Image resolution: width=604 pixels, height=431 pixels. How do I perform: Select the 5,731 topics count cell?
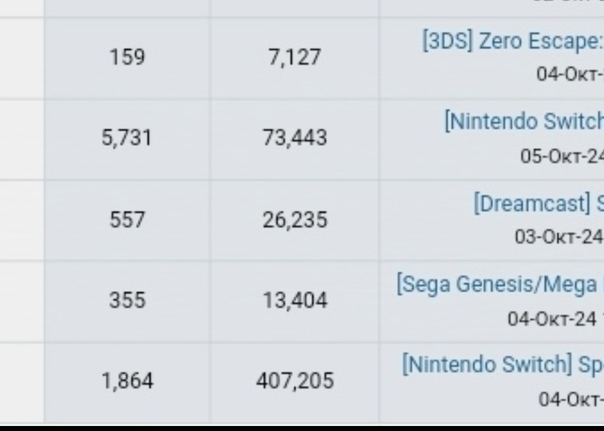click(127, 138)
